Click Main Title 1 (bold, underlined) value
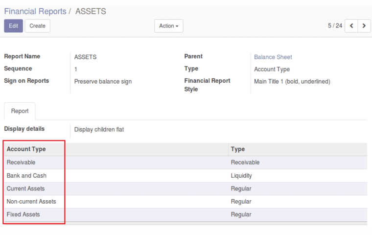The width and height of the screenshot is (372, 235). point(292,81)
